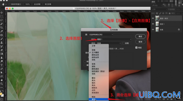Open the Edit Toolbar three-dots button

tap(2, 88)
